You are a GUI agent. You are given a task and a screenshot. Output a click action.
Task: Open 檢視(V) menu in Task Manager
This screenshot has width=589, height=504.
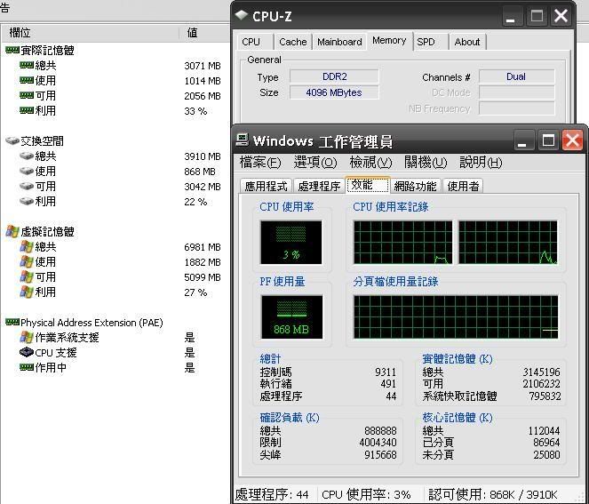[370, 163]
